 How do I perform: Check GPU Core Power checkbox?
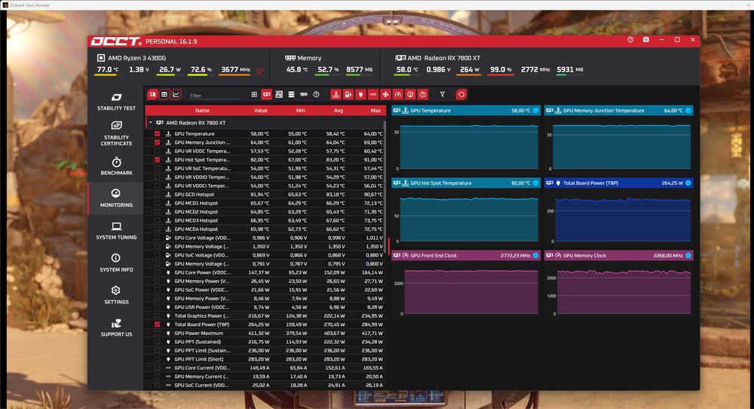click(158, 272)
